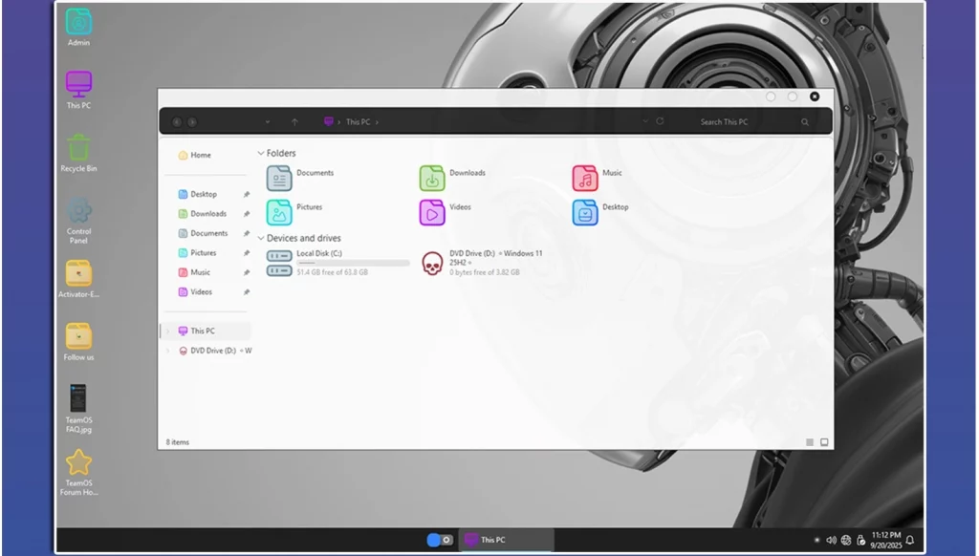Image resolution: width=979 pixels, height=556 pixels.
Task: Switch to large icons view layout
Action: click(x=824, y=442)
